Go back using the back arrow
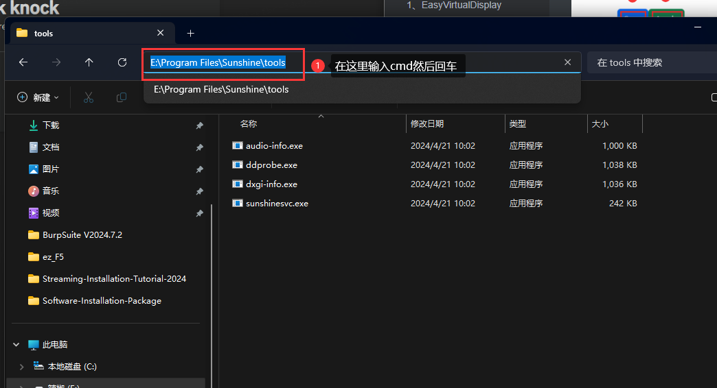Viewport: 717px width, 388px height. [23, 62]
